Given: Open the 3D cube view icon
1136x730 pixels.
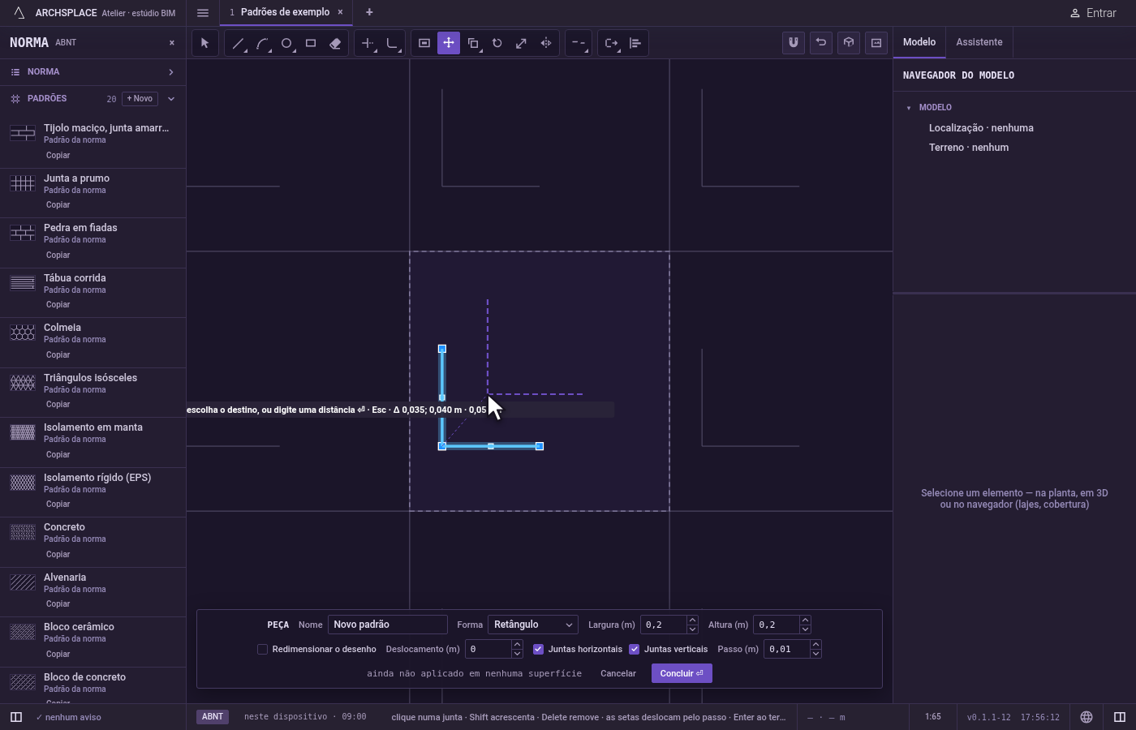Looking at the screenshot, I should (x=849, y=43).
